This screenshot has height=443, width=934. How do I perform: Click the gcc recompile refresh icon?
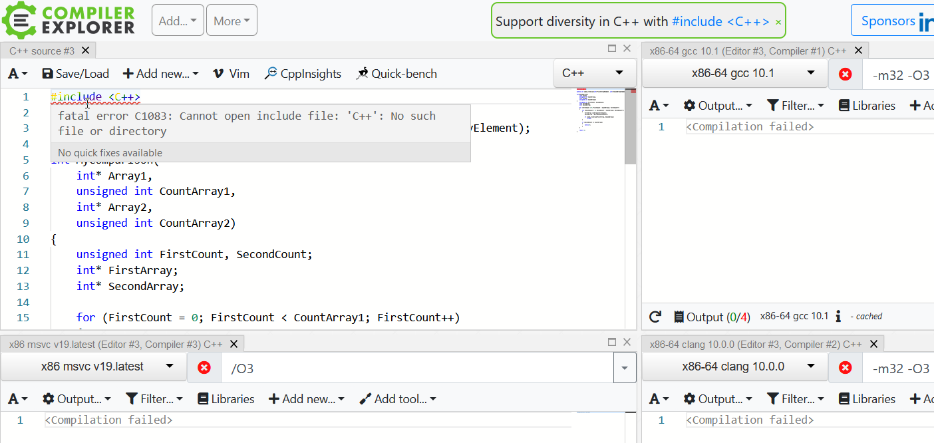pyautogui.click(x=655, y=317)
